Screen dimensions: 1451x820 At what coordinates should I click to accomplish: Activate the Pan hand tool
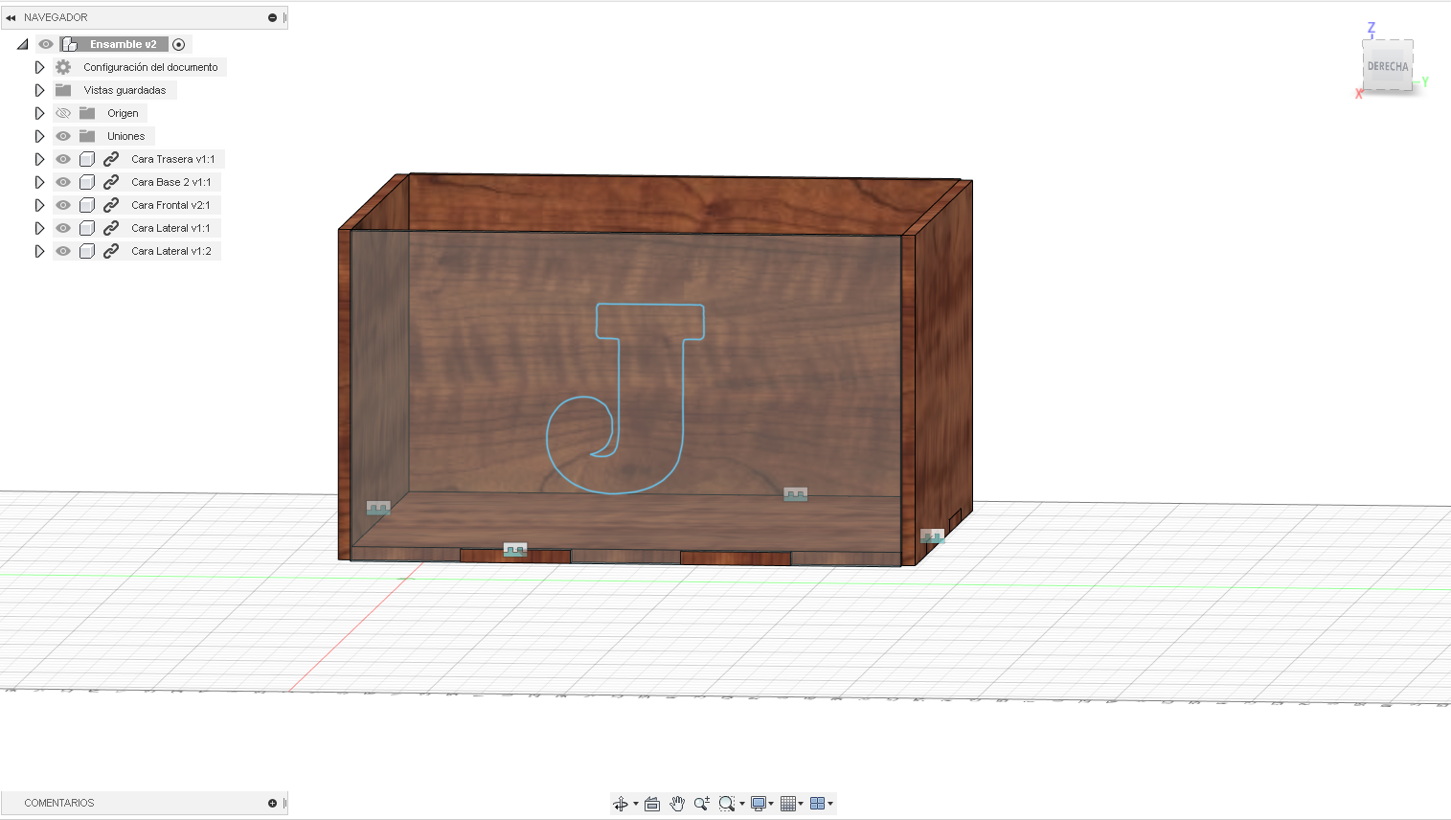click(x=677, y=804)
